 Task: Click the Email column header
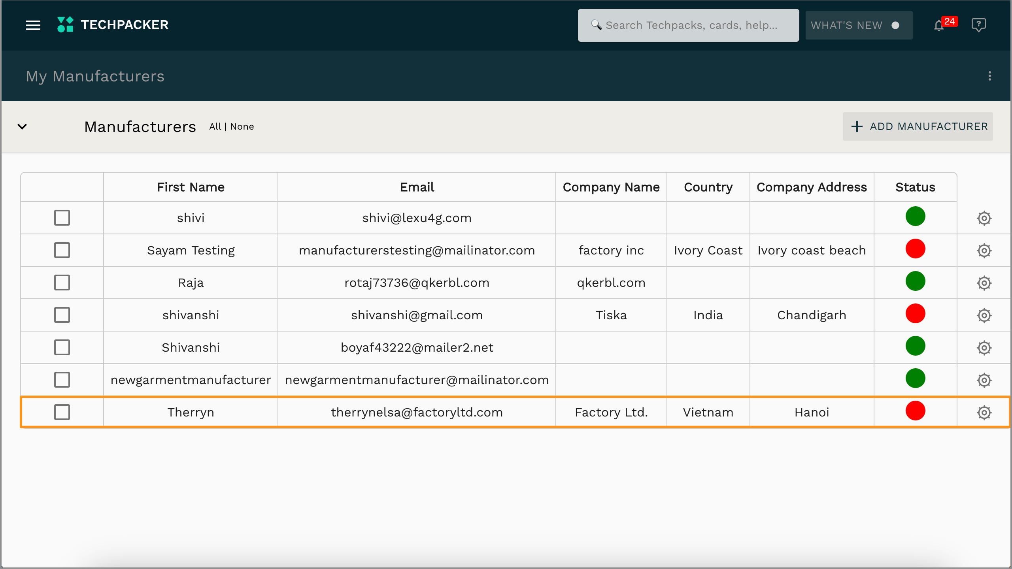coord(417,187)
